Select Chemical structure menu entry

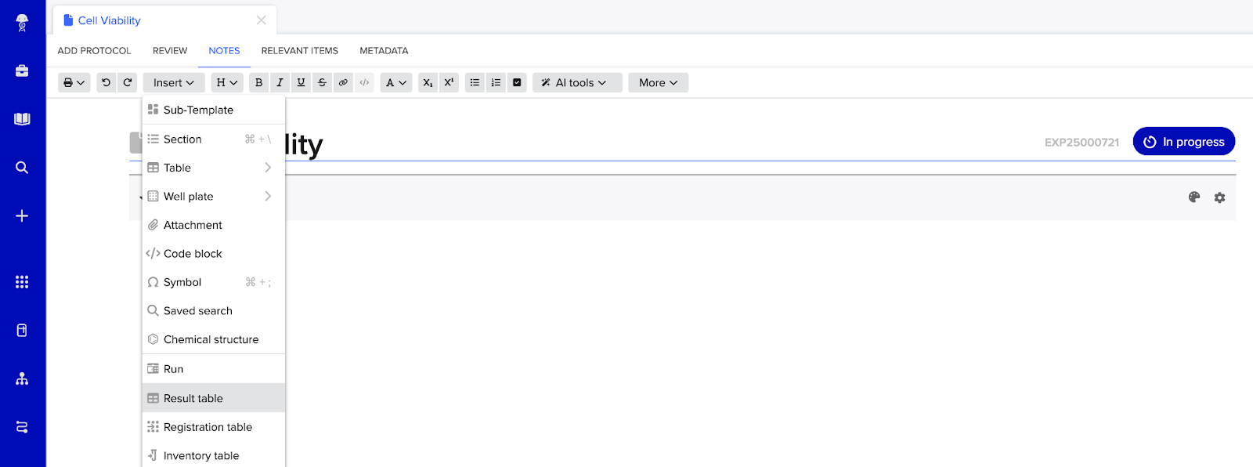211,339
